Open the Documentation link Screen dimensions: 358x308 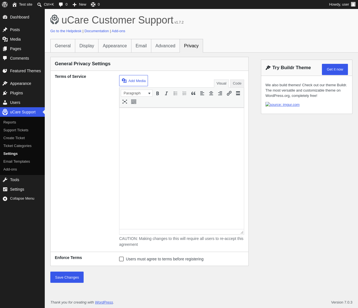pos(97,31)
